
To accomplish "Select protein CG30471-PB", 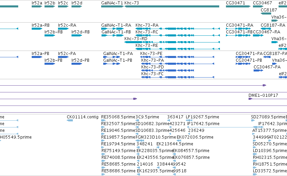I will [249, 60].
